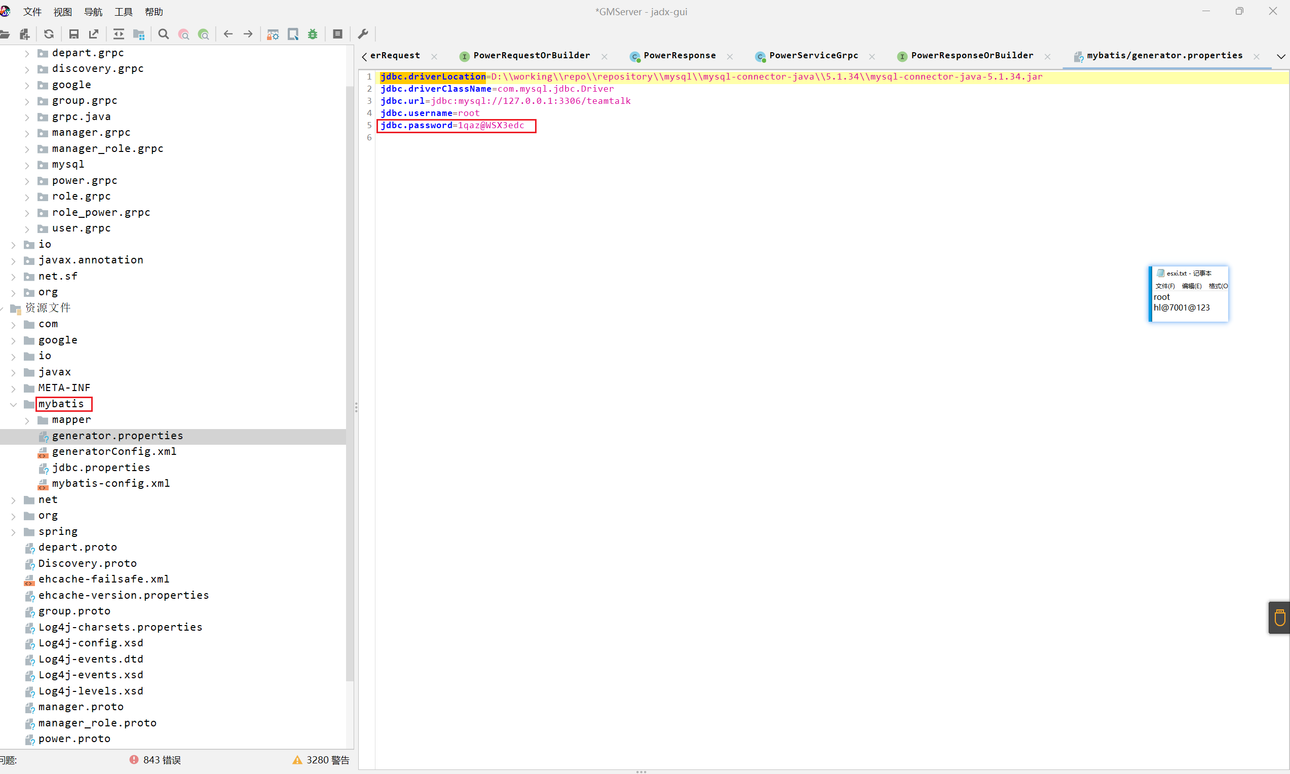Expand the mapper folder
The image size is (1290, 774).
coord(27,420)
